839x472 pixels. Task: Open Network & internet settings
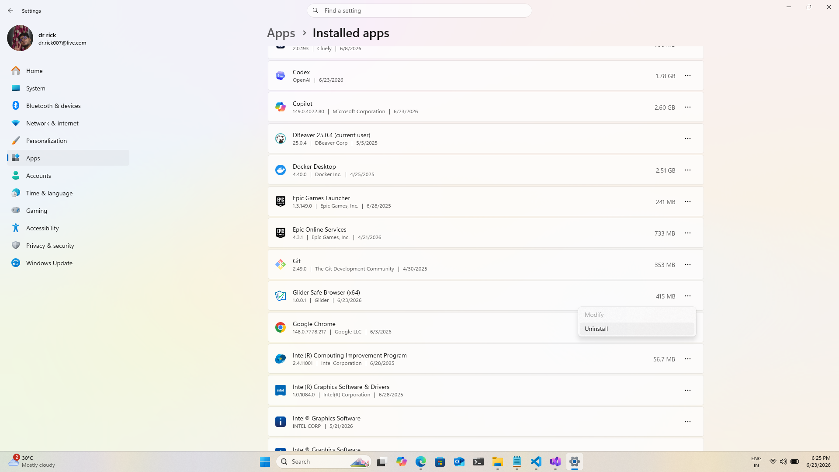(68, 123)
